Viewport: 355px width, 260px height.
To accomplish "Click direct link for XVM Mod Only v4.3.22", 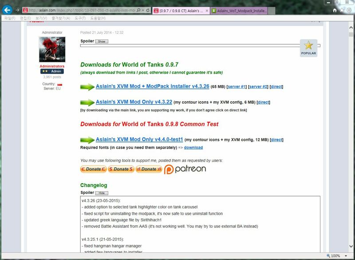I will coord(264,102).
